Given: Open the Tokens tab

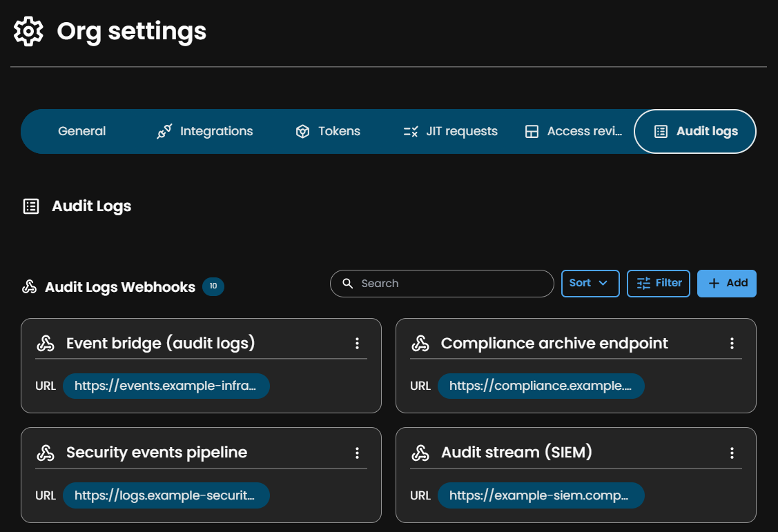Looking at the screenshot, I should (328, 131).
